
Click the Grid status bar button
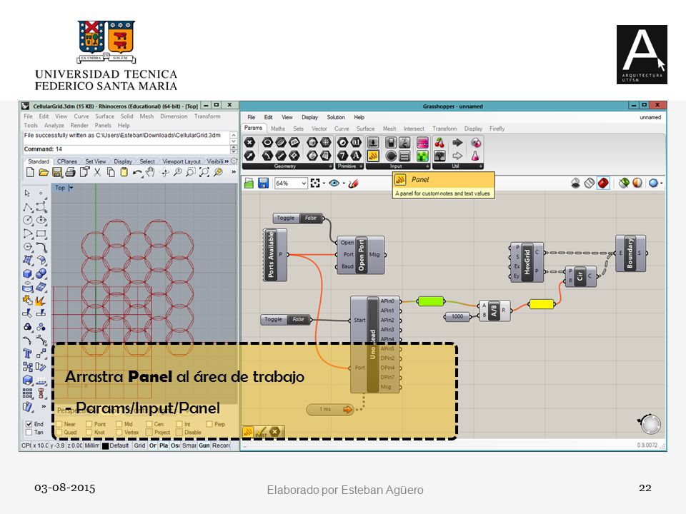pos(139,445)
